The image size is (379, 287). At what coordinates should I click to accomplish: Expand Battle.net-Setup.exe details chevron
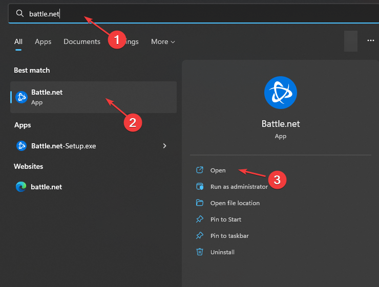pyautogui.click(x=164, y=146)
